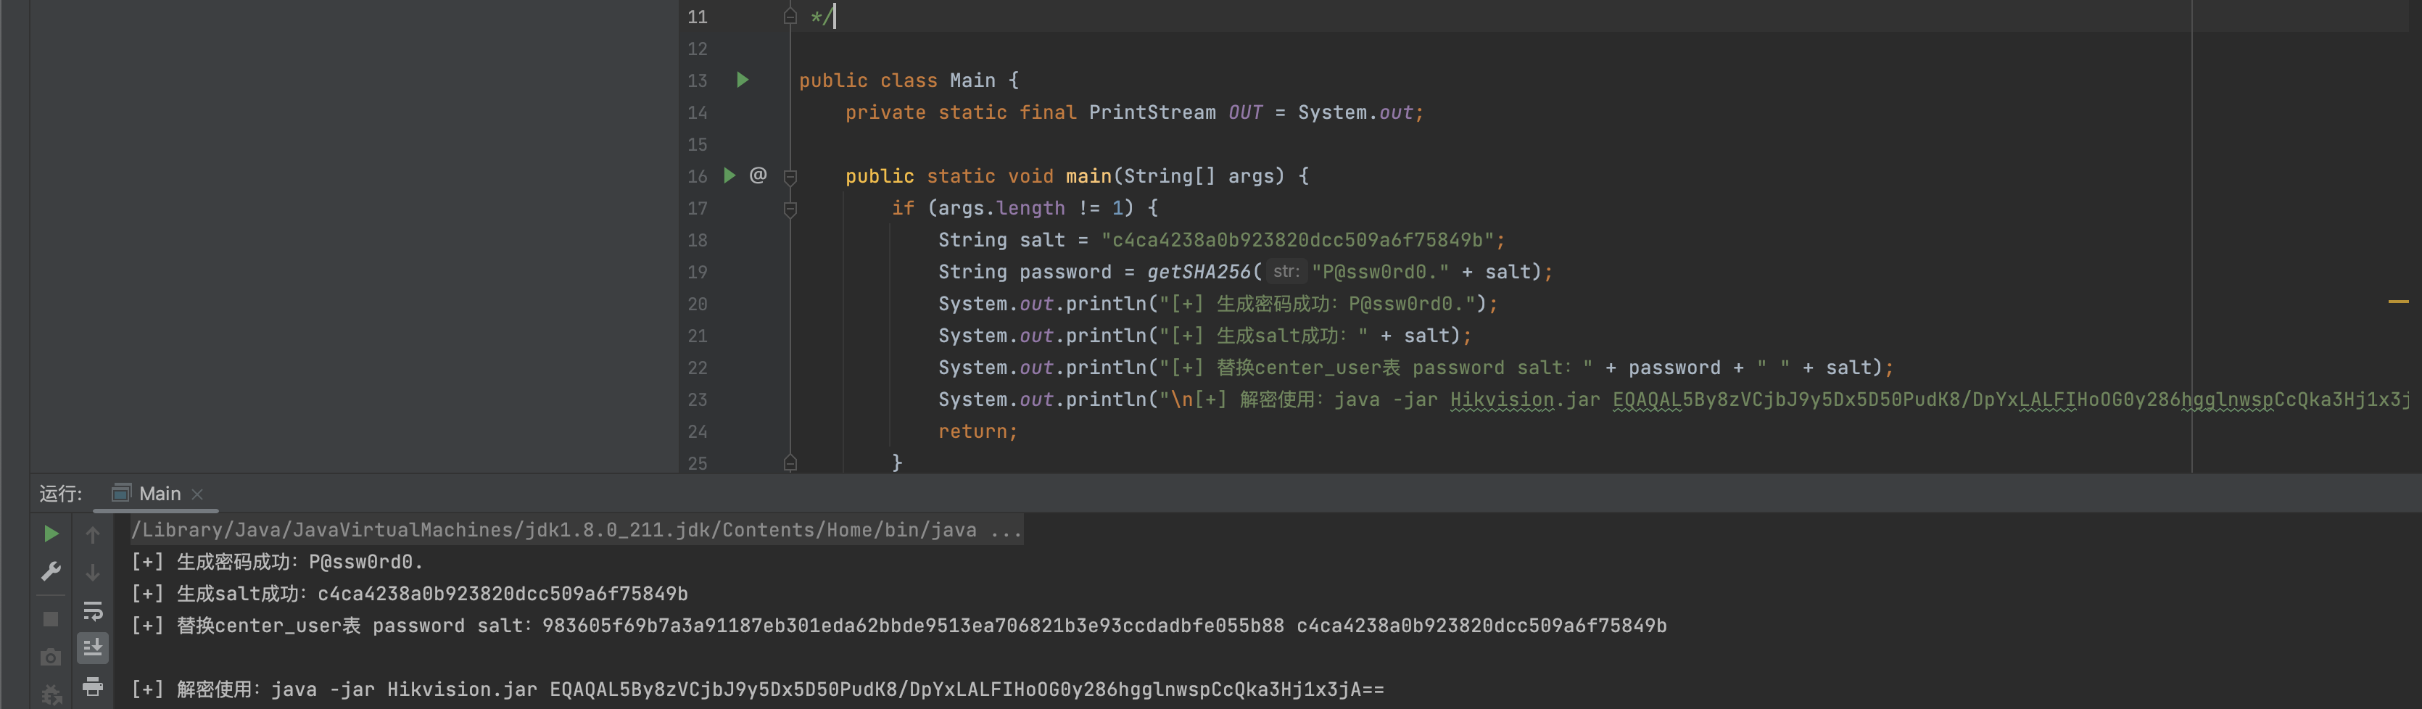2422x709 pixels.
Task: Rerun Main with the green run button
Action: tap(51, 533)
